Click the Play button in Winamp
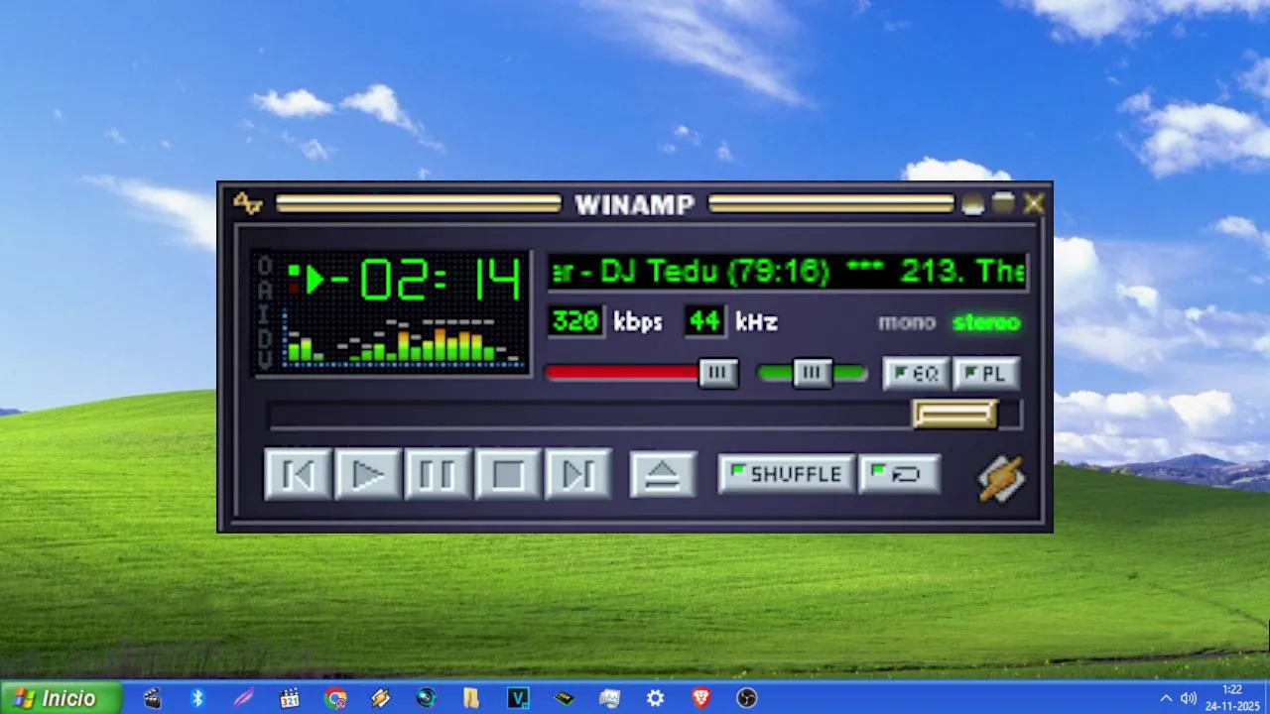Screen dimensions: 1270x714 pyautogui.click(x=368, y=474)
